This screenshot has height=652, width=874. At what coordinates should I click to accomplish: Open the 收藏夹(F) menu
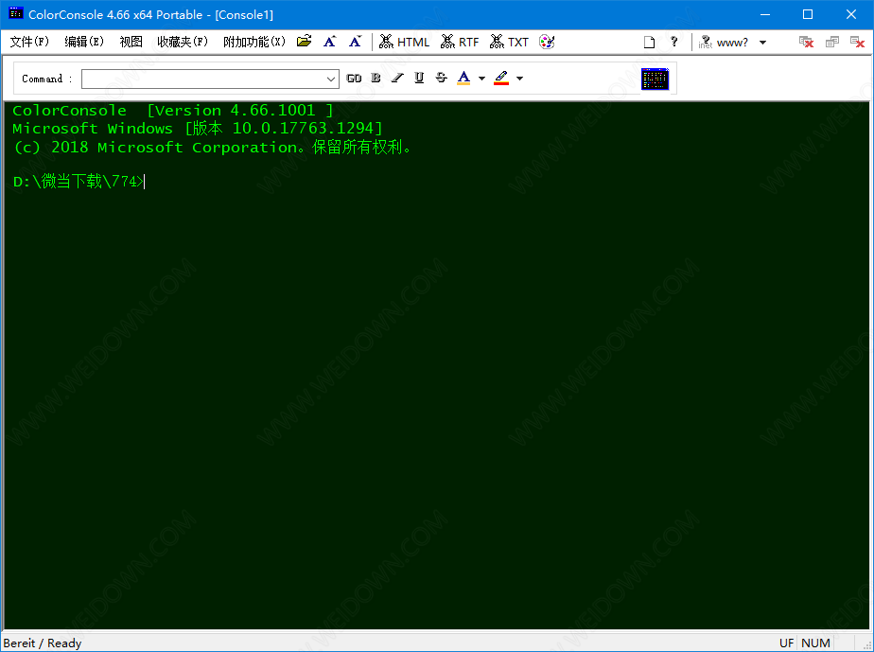tap(183, 42)
